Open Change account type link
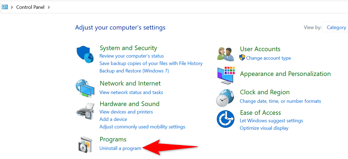The image size is (348, 159). pyautogui.click(x=268, y=58)
